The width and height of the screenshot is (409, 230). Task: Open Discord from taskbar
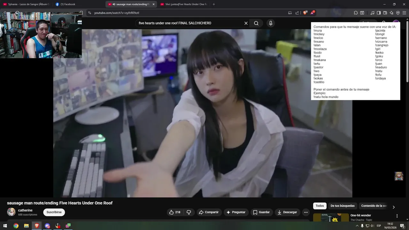click(x=48, y=226)
